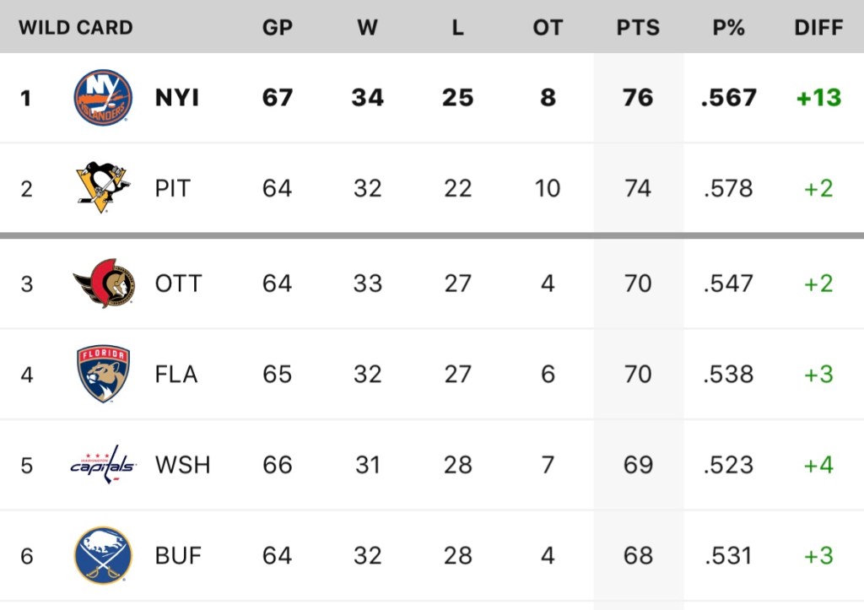
Task: Sort by W column header
Action: click(367, 28)
